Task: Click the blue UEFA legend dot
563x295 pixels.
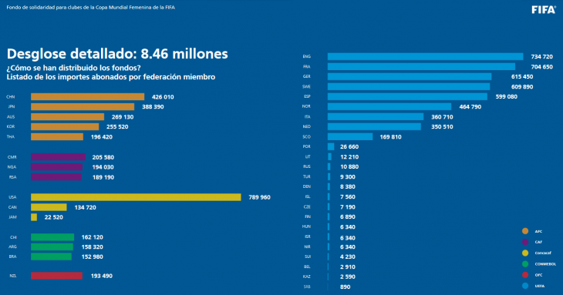Action: pos(525,286)
